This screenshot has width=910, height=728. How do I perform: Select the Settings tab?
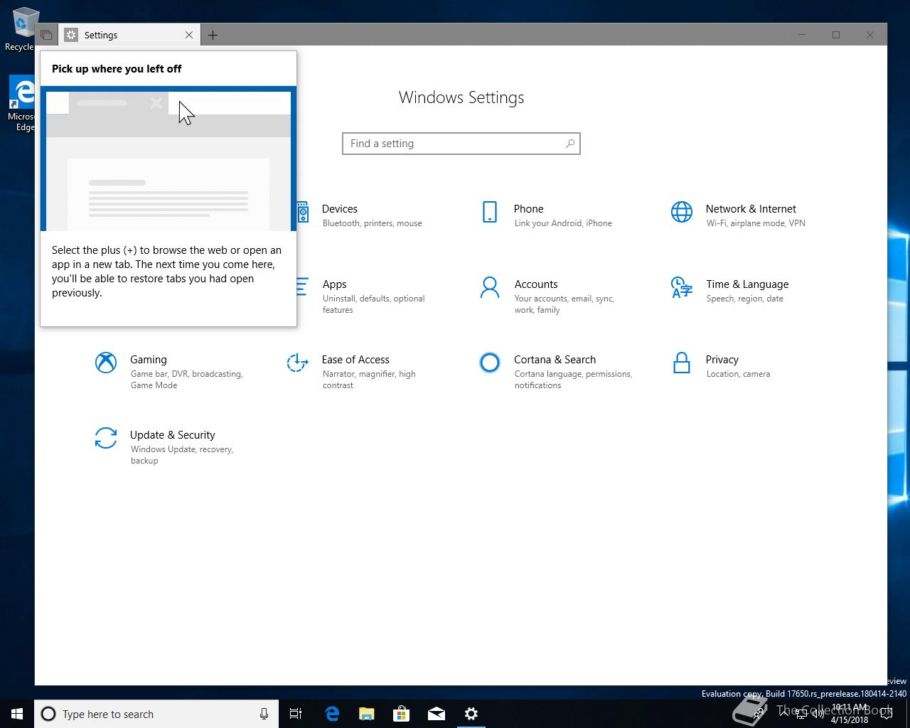click(x=129, y=35)
